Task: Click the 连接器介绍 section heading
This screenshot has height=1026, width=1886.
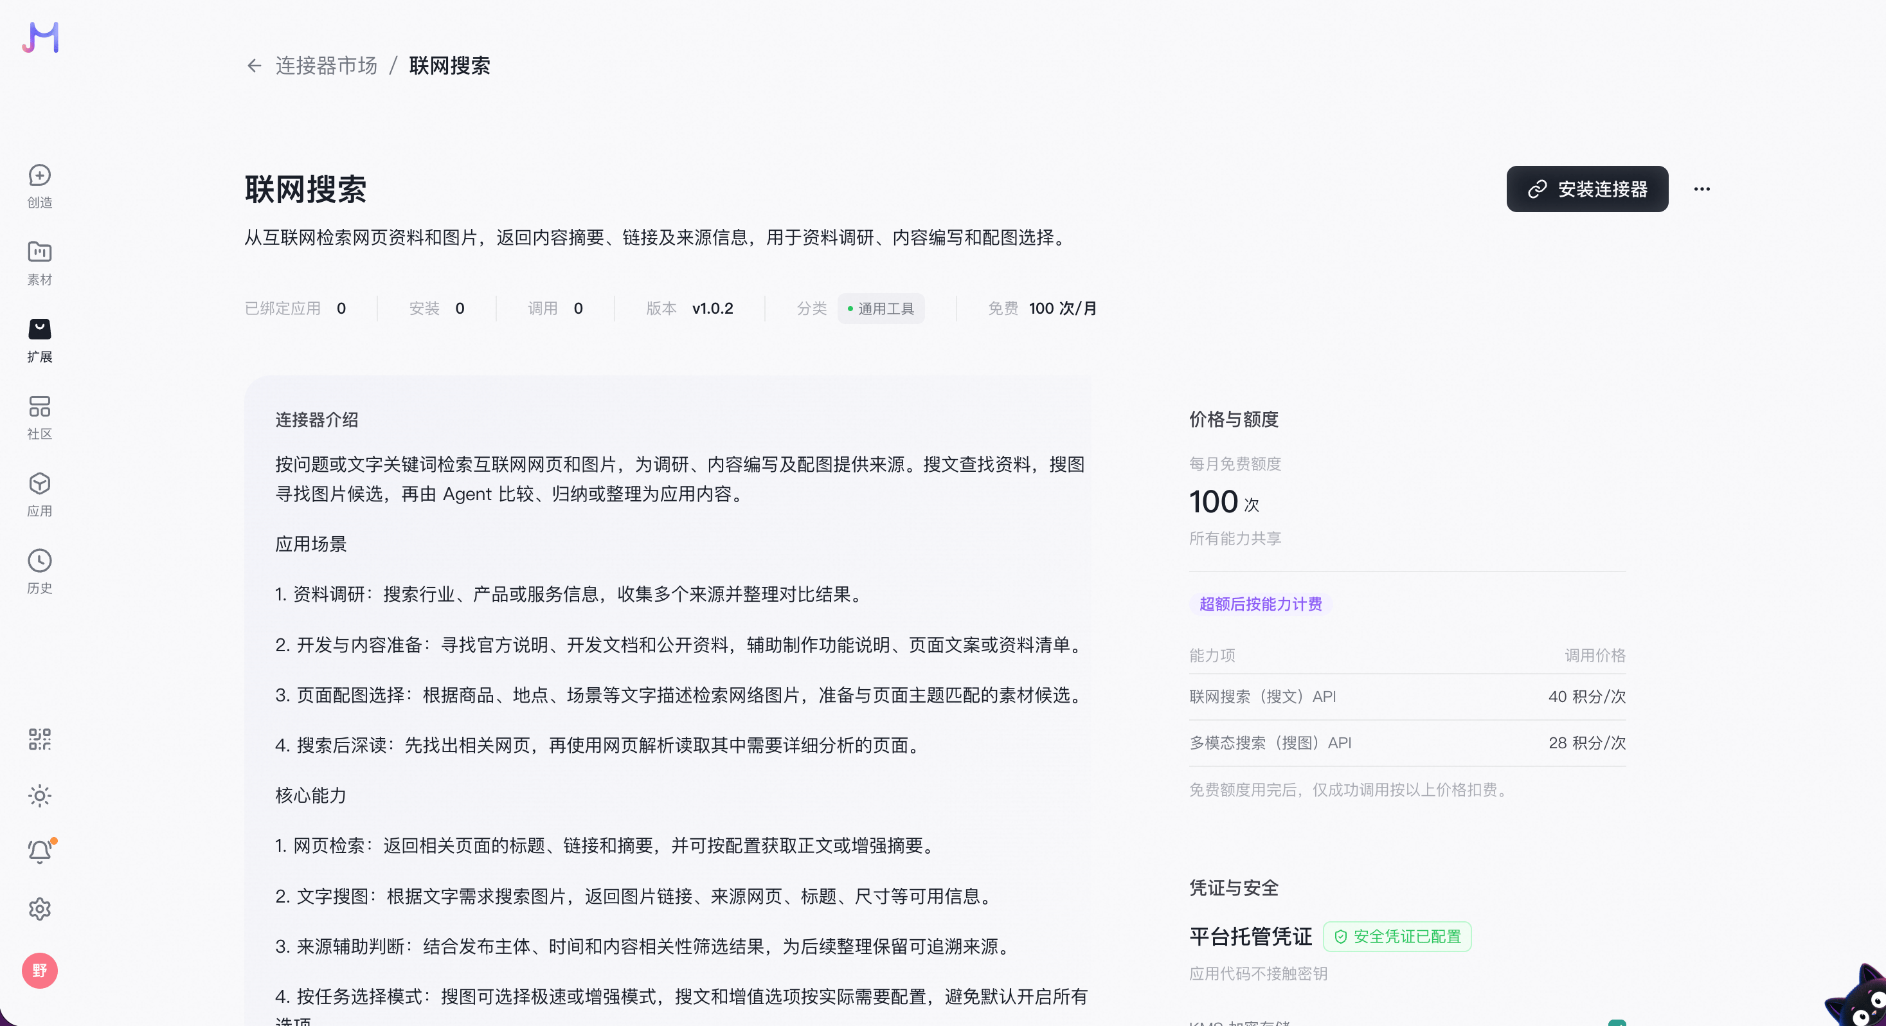Action: (316, 420)
